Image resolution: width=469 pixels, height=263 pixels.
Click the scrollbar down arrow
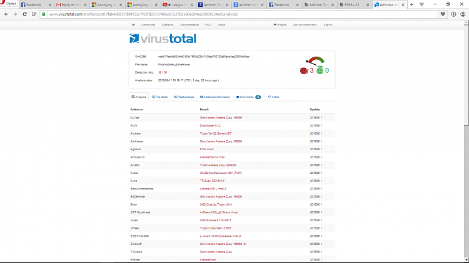pos(466,260)
